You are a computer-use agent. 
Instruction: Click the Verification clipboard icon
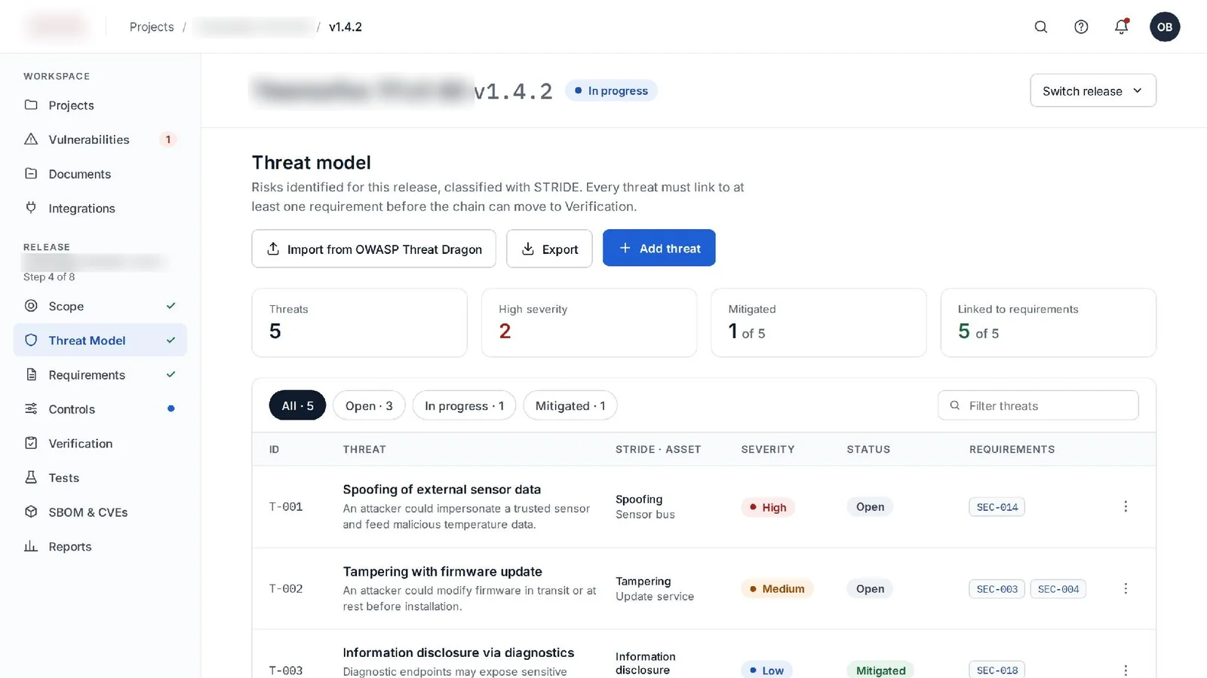[31, 443]
